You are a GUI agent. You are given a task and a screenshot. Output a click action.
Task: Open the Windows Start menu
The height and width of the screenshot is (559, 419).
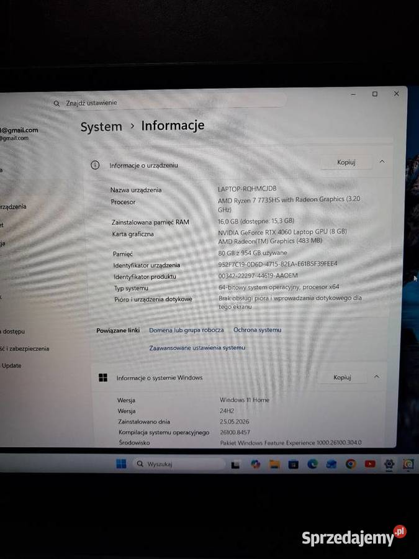[121, 463]
